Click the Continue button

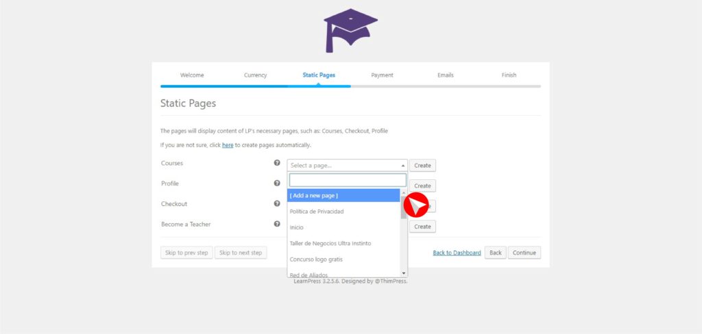(524, 253)
